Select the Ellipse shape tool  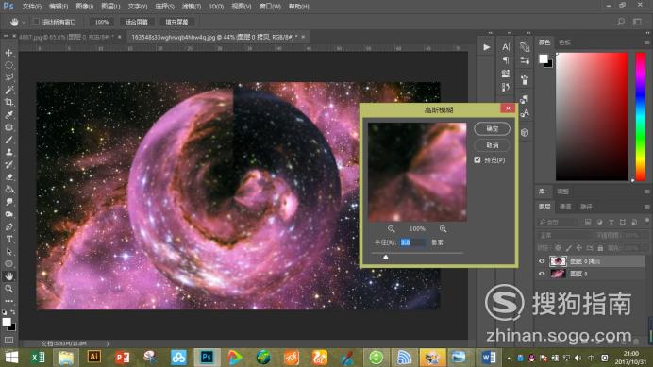pos(8,263)
